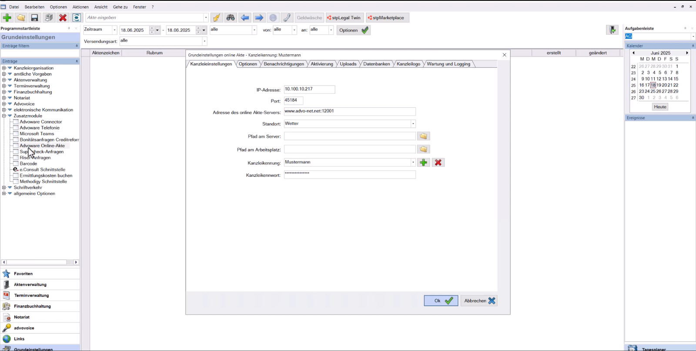Expand the Schriftverkehr tree node
The width and height of the screenshot is (696, 351).
pyautogui.click(x=4, y=188)
